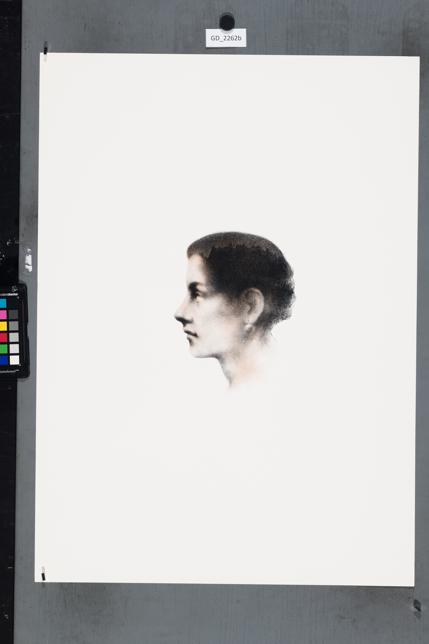Click the GD_2262b label tag
Image resolution: width=429 pixels, height=644 pixels.
pos(226,38)
